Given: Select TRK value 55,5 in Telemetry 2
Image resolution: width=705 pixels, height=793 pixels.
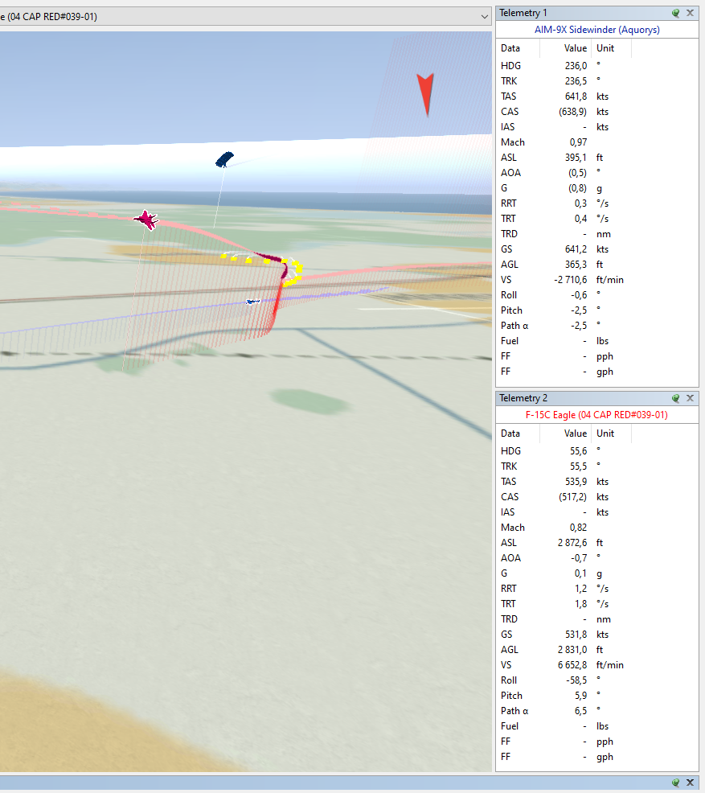Looking at the screenshot, I should click(579, 466).
